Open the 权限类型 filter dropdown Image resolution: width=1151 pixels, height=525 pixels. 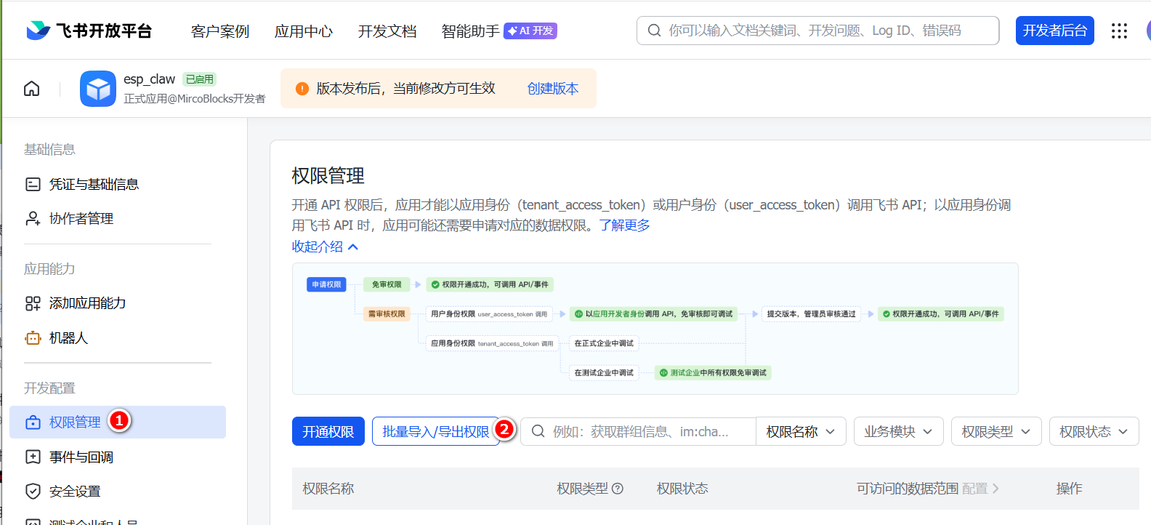pos(996,431)
